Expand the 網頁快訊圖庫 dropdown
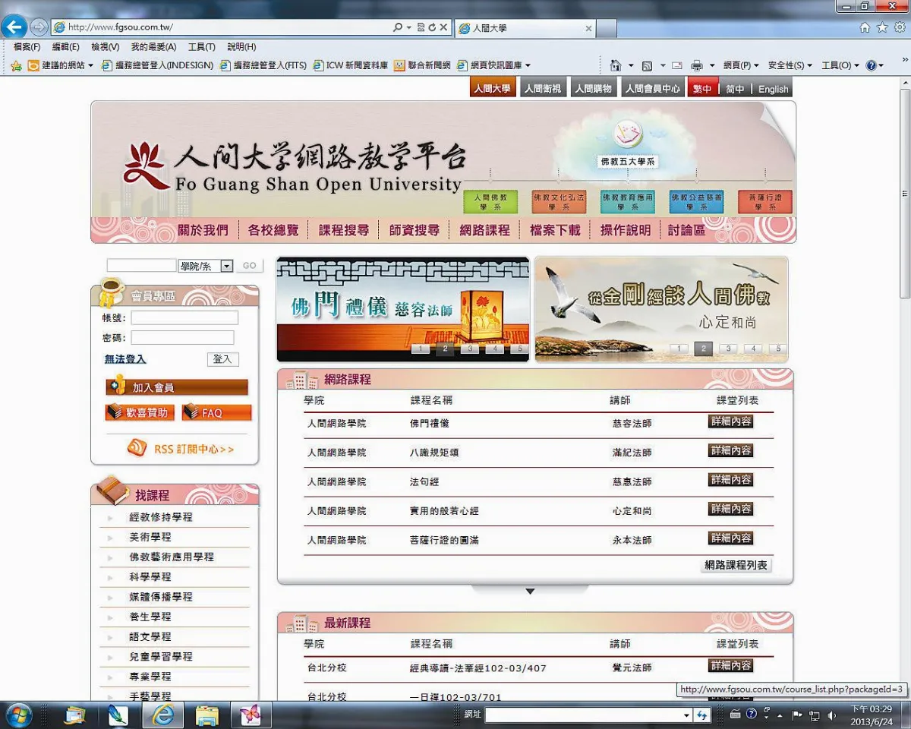This screenshot has width=911, height=729. point(528,66)
